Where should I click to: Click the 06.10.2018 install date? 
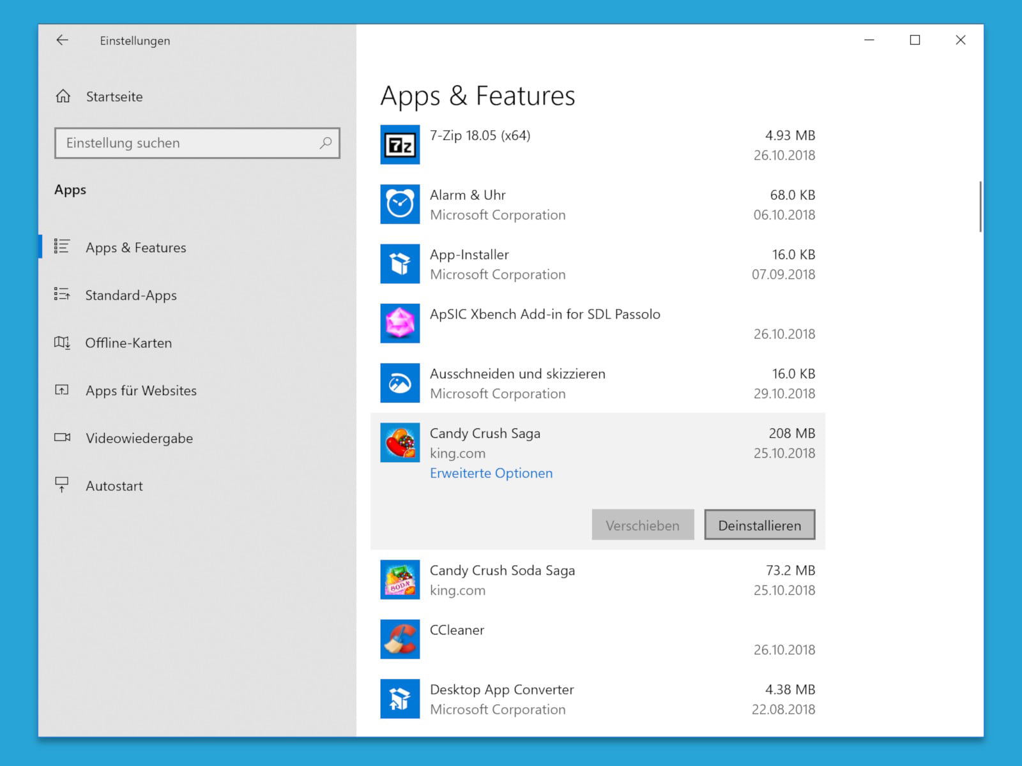coord(784,215)
